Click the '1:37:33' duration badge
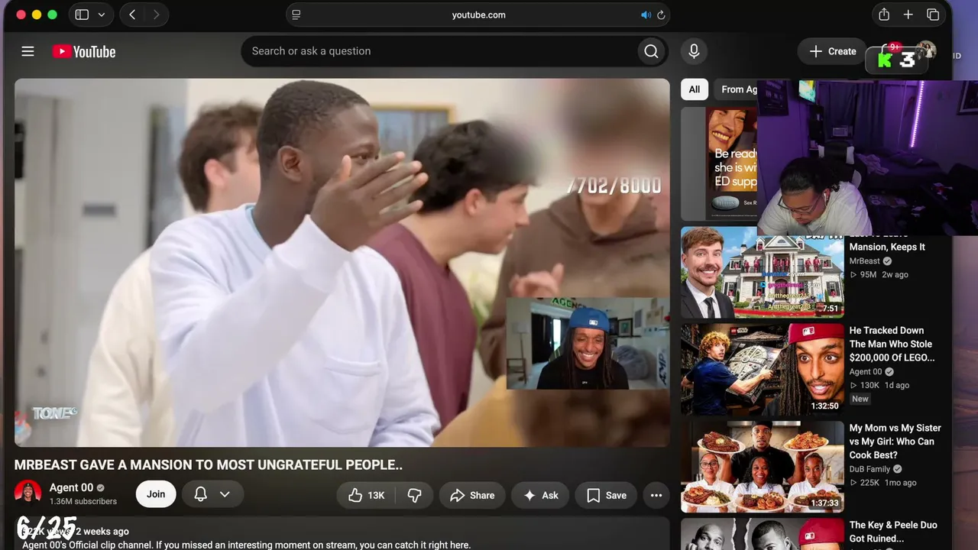The height and width of the screenshot is (550, 978). [x=825, y=503]
